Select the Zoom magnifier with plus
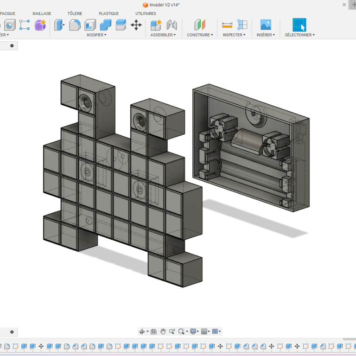 [172, 332]
